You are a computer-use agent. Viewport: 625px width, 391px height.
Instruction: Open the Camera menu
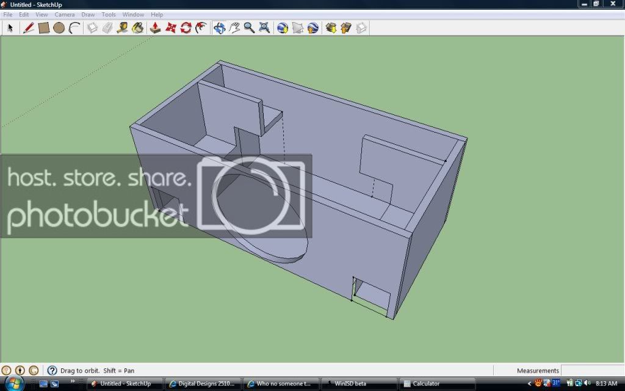coord(65,15)
